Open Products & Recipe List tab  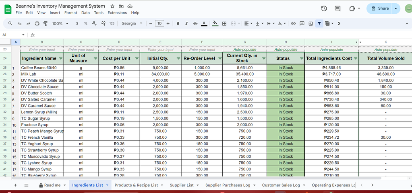click(x=139, y=185)
